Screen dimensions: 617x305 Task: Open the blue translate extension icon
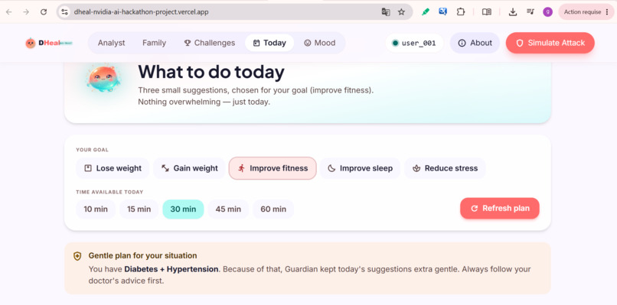coord(442,11)
